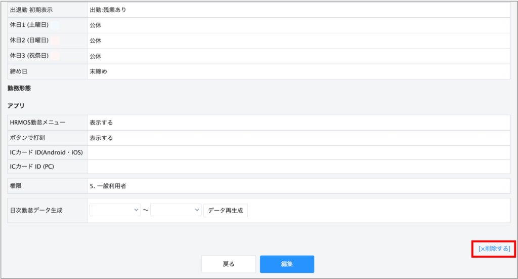This screenshot has width=518, height=279.
Task: Click the 勤務形態 section heading
Action: 19,88
